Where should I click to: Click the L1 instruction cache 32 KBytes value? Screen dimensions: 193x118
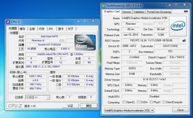(x=73, y=80)
